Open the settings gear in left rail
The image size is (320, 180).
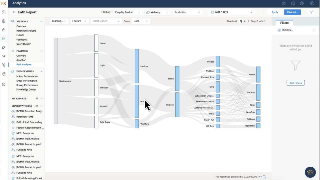[x=3, y=84]
